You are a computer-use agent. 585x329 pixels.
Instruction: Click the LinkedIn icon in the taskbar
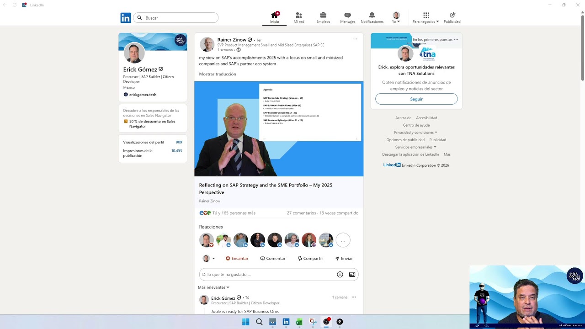[286, 322]
